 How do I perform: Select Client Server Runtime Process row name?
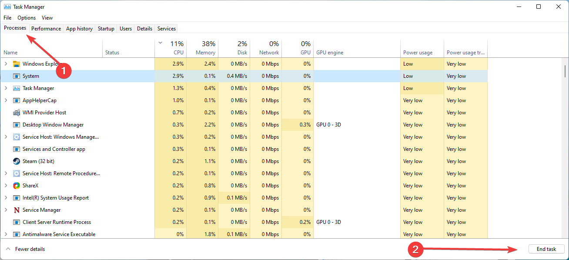pos(57,222)
